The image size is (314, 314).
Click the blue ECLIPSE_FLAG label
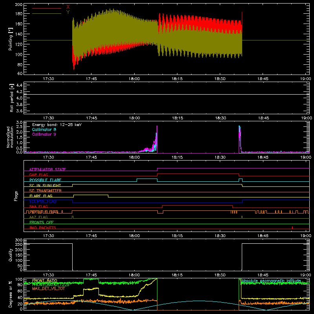[43, 201]
